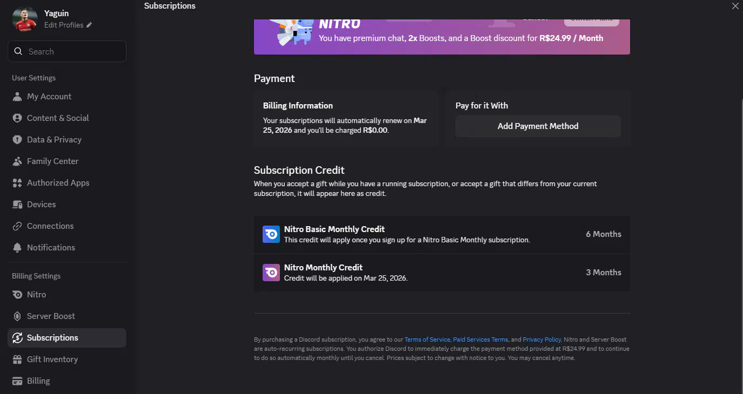Image resolution: width=743 pixels, height=394 pixels.
Task: Click the Nitro Basic Monthly Credit icon
Action: [x=271, y=234]
